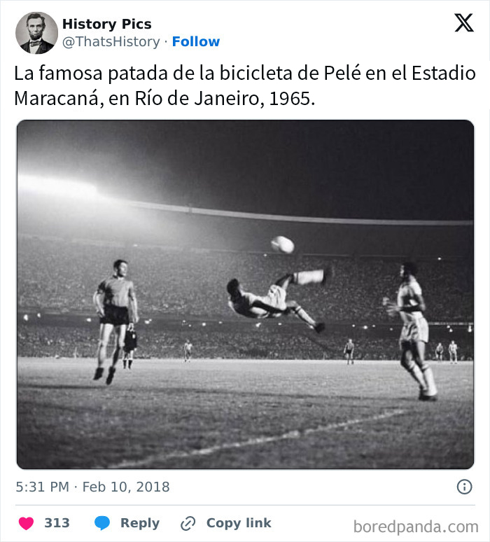The image size is (490, 542).
Task: Click the @ThatsHistory handle
Action: 111,42
